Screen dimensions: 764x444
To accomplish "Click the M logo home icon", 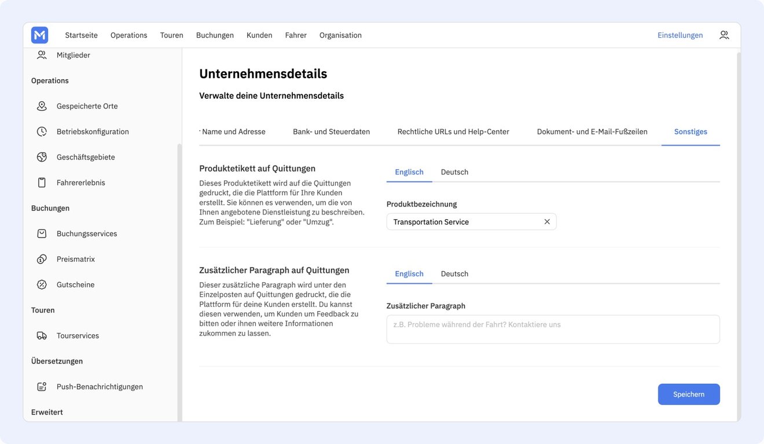I will [x=39, y=35].
